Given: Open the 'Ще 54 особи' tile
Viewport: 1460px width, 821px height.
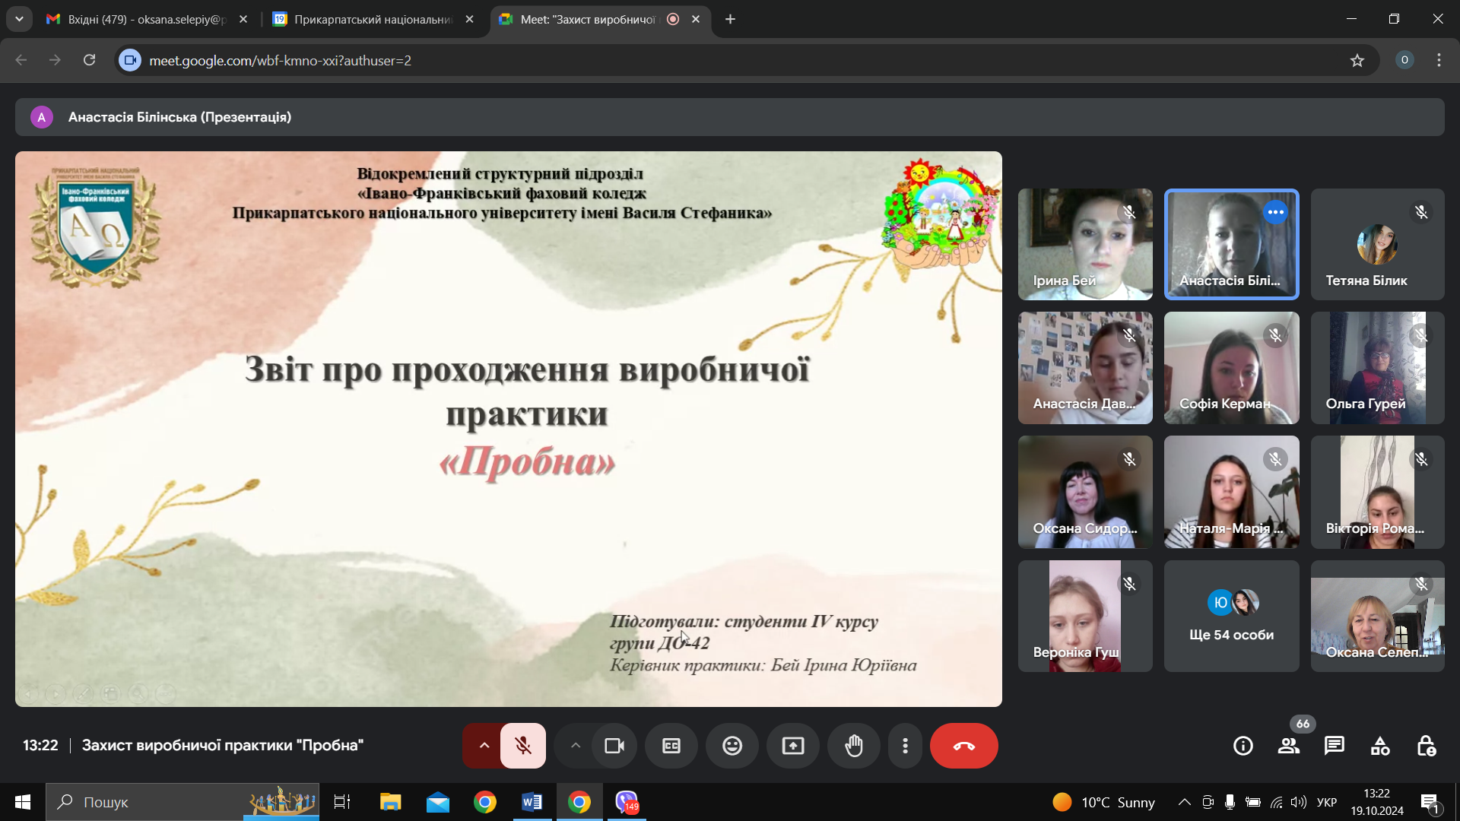Looking at the screenshot, I should pyautogui.click(x=1231, y=617).
